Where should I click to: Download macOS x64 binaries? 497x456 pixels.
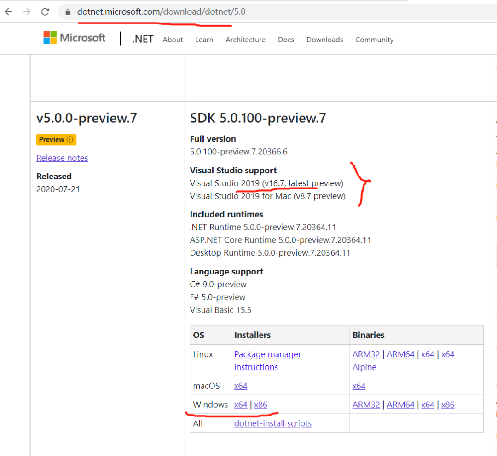(x=359, y=386)
